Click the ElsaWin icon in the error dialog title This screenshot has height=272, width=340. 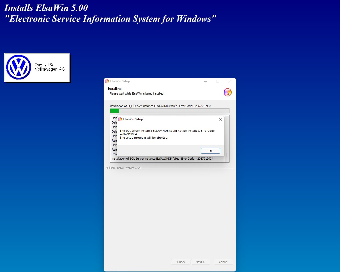point(120,119)
